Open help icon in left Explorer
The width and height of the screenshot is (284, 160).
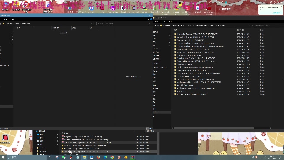point(151,19)
